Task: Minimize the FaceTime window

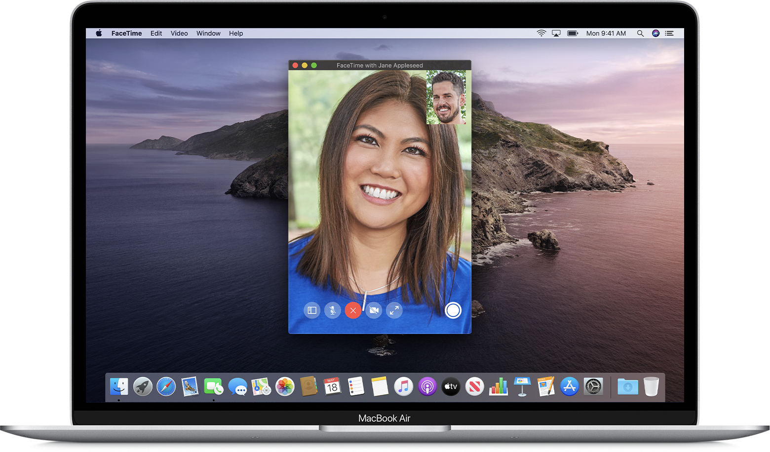Action: click(305, 65)
